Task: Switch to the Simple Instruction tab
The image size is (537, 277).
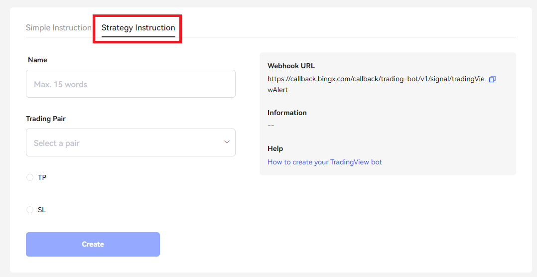Action: (58, 28)
